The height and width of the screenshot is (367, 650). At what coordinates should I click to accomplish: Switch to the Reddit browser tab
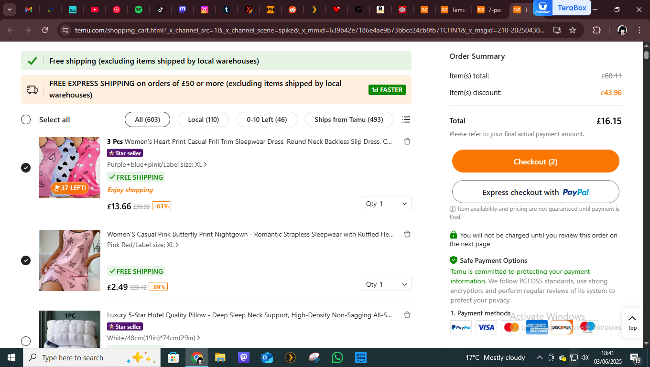(292, 10)
